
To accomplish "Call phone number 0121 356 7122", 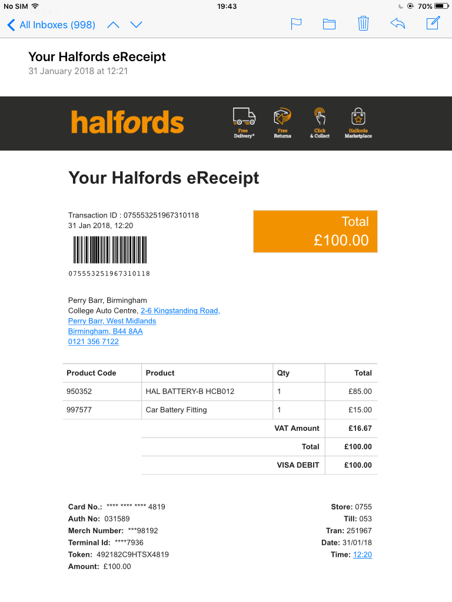I will pyautogui.click(x=94, y=342).
